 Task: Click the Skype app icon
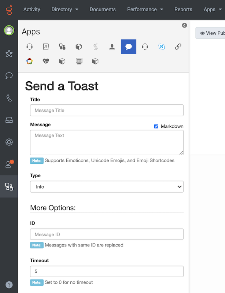tap(161, 47)
